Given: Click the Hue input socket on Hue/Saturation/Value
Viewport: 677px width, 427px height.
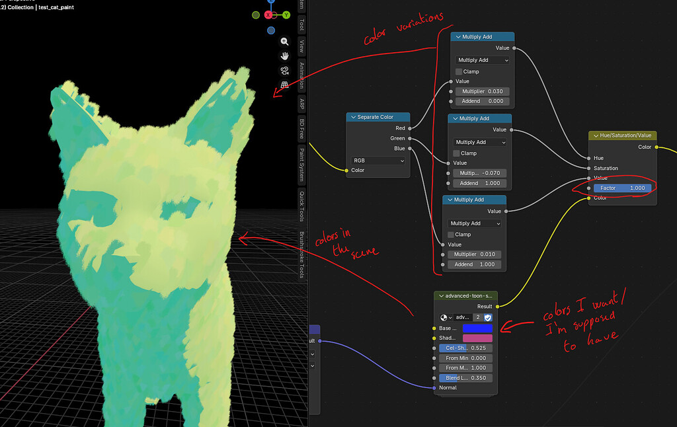Looking at the screenshot, I should (x=588, y=158).
